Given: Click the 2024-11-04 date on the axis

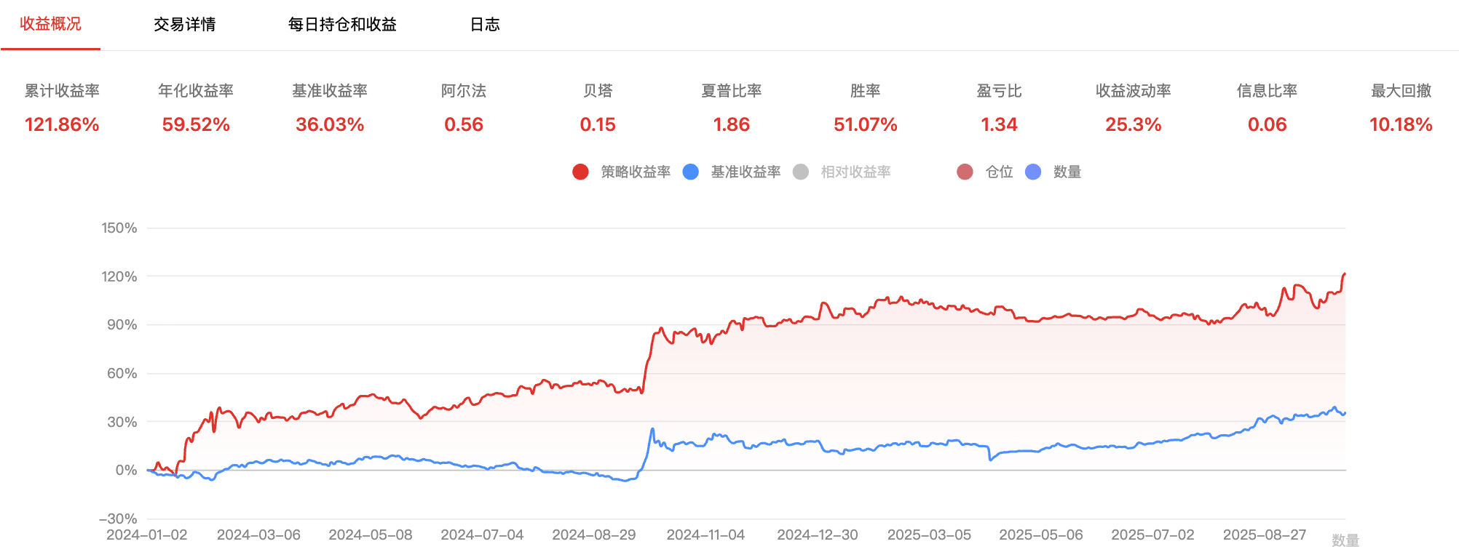Looking at the screenshot, I should [705, 535].
